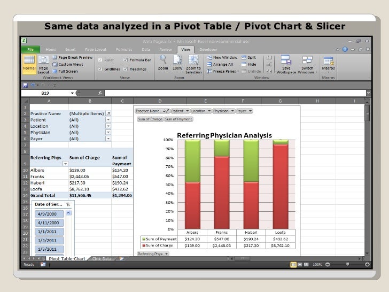Toggle the Gridlines checkbox

coord(100,69)
